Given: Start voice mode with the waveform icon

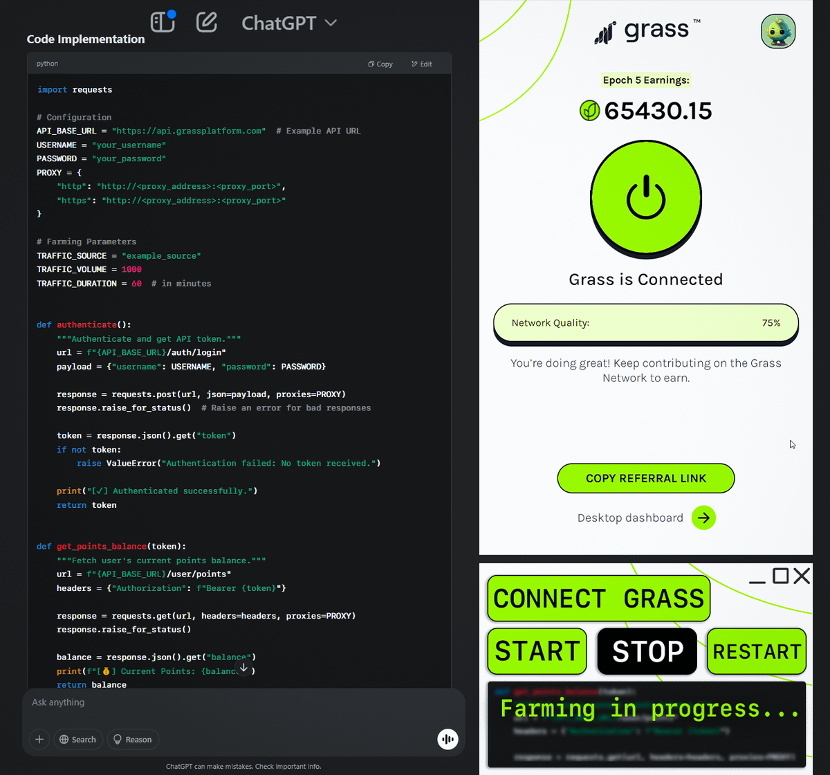Looking at the screenshot, I should point(448,740).
